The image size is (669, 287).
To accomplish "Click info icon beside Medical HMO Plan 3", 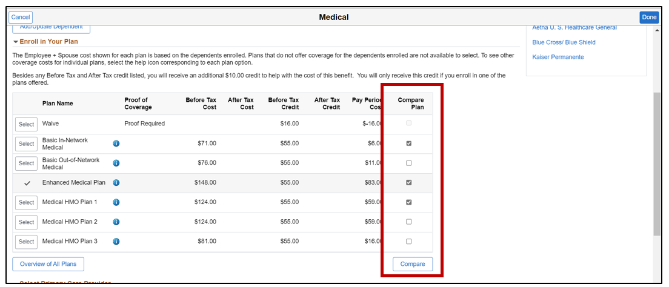I will coord(116,242).
